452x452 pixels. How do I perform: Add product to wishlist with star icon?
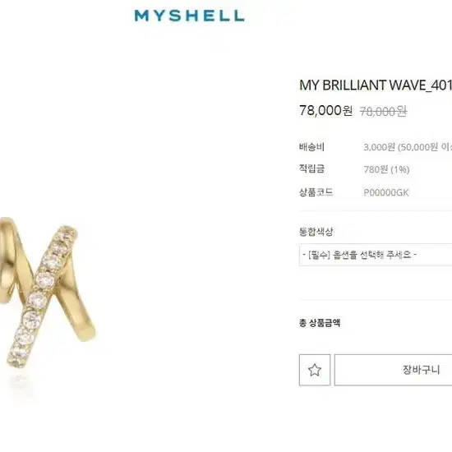click(315, 370)
